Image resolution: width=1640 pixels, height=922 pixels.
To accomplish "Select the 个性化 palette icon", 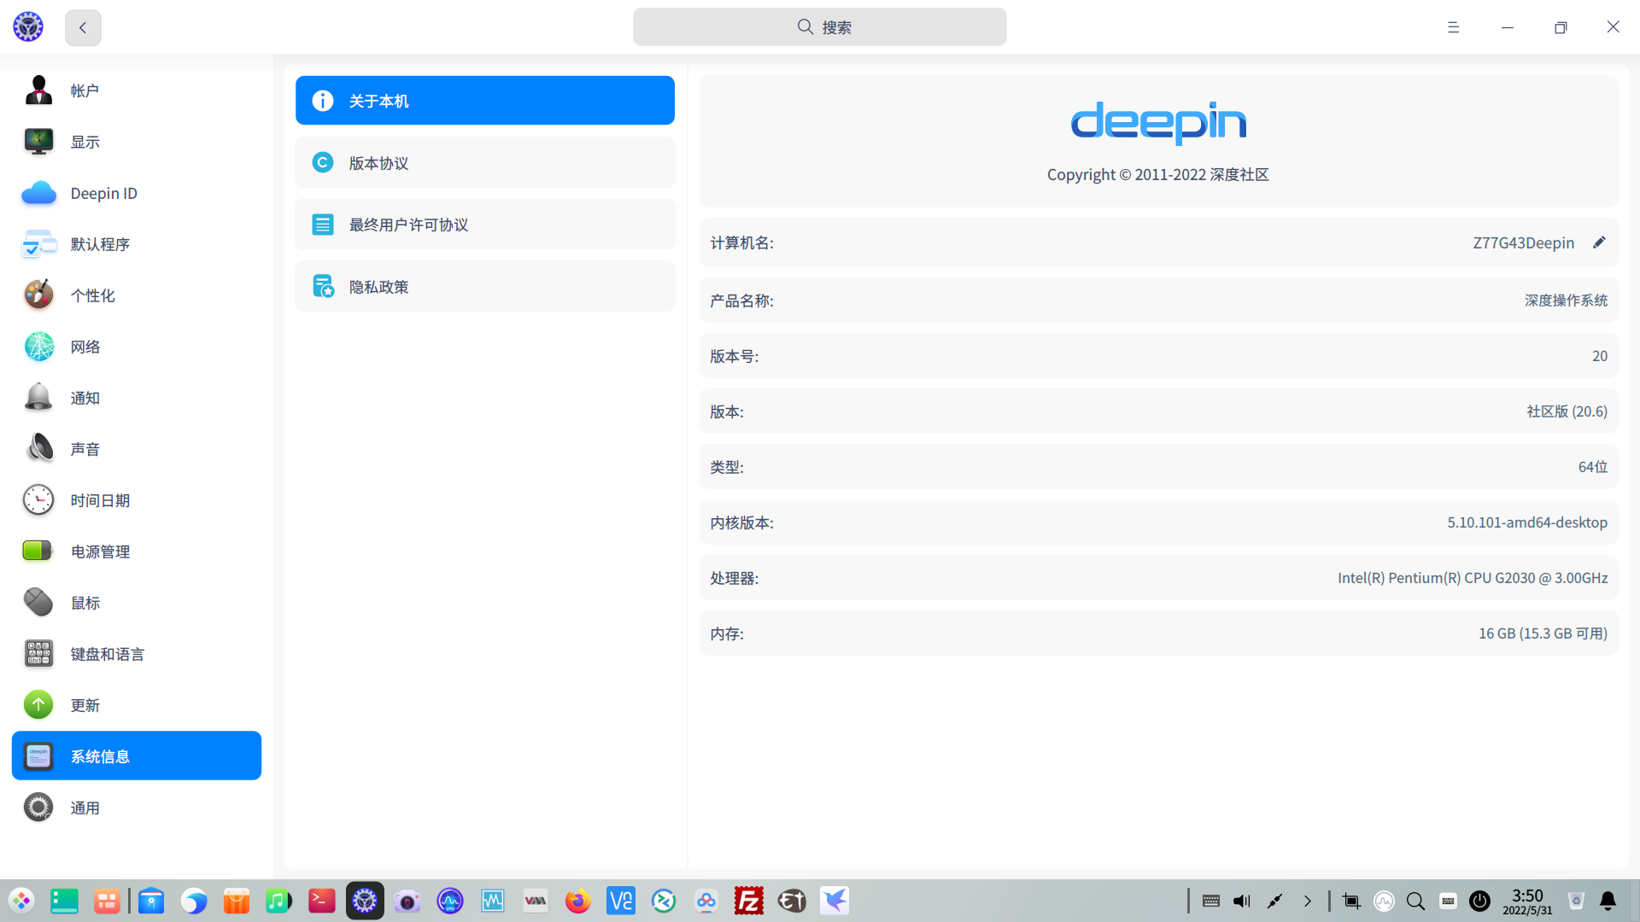I will pos(38,295).
